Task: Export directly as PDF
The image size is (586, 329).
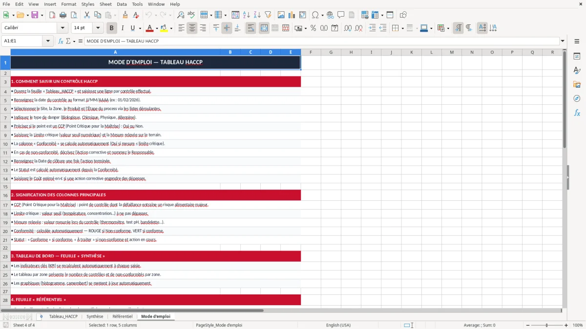Action: (53, 15)
